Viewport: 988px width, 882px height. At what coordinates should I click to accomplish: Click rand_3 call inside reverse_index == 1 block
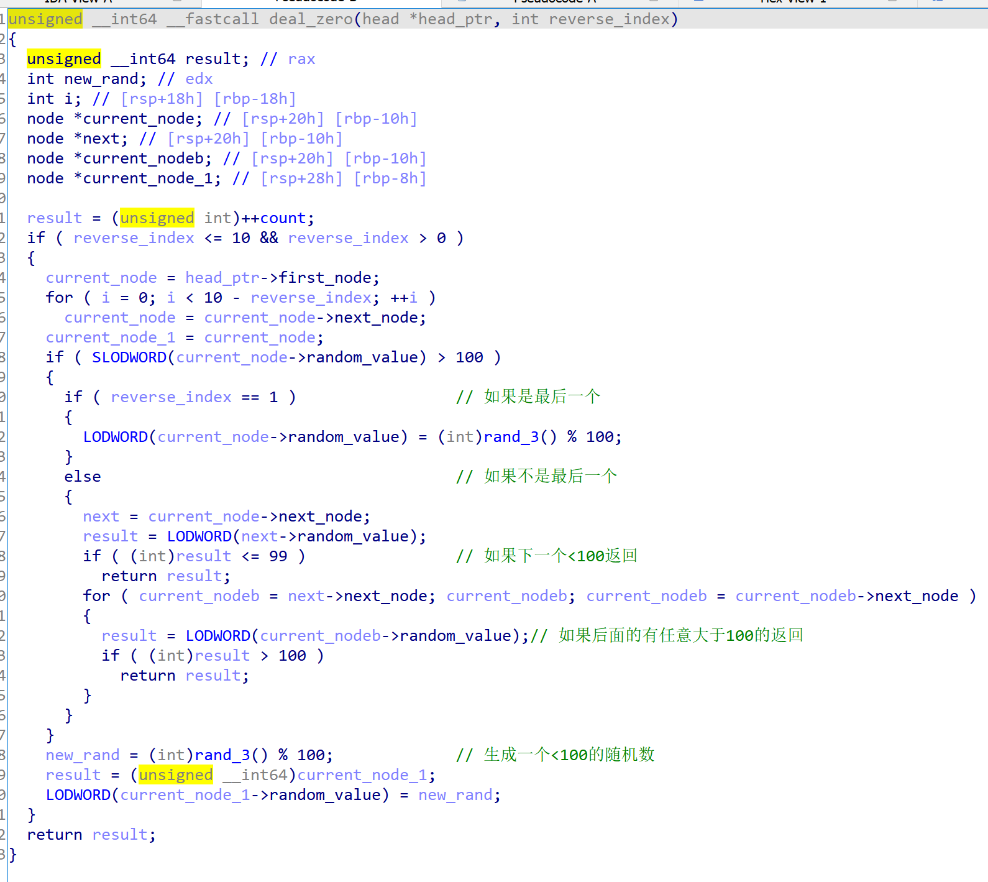(511, 437)
